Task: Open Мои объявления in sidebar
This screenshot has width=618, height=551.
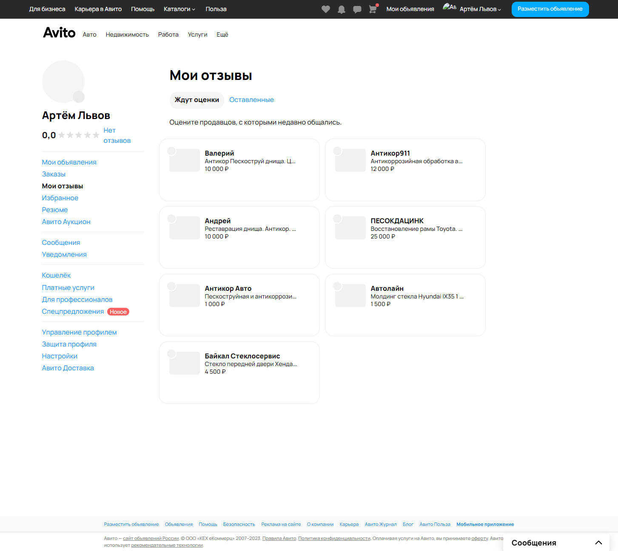Action: point(69,162)
